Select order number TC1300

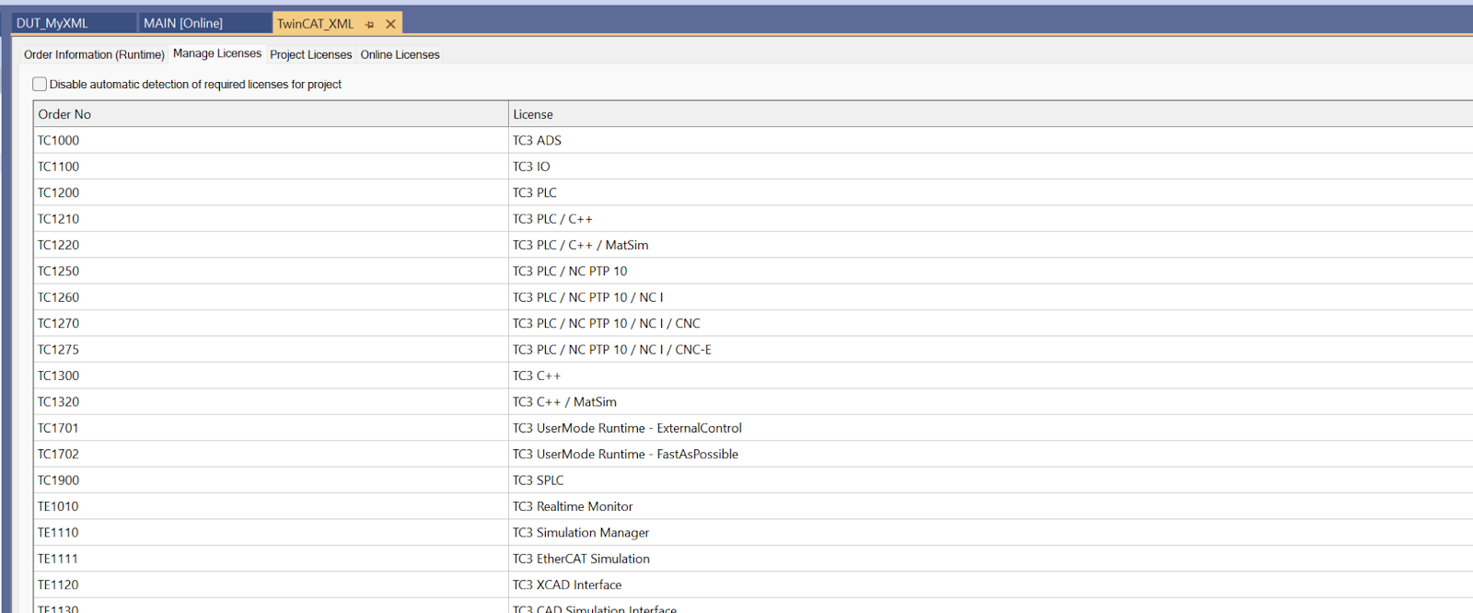(x=271, y=376)
